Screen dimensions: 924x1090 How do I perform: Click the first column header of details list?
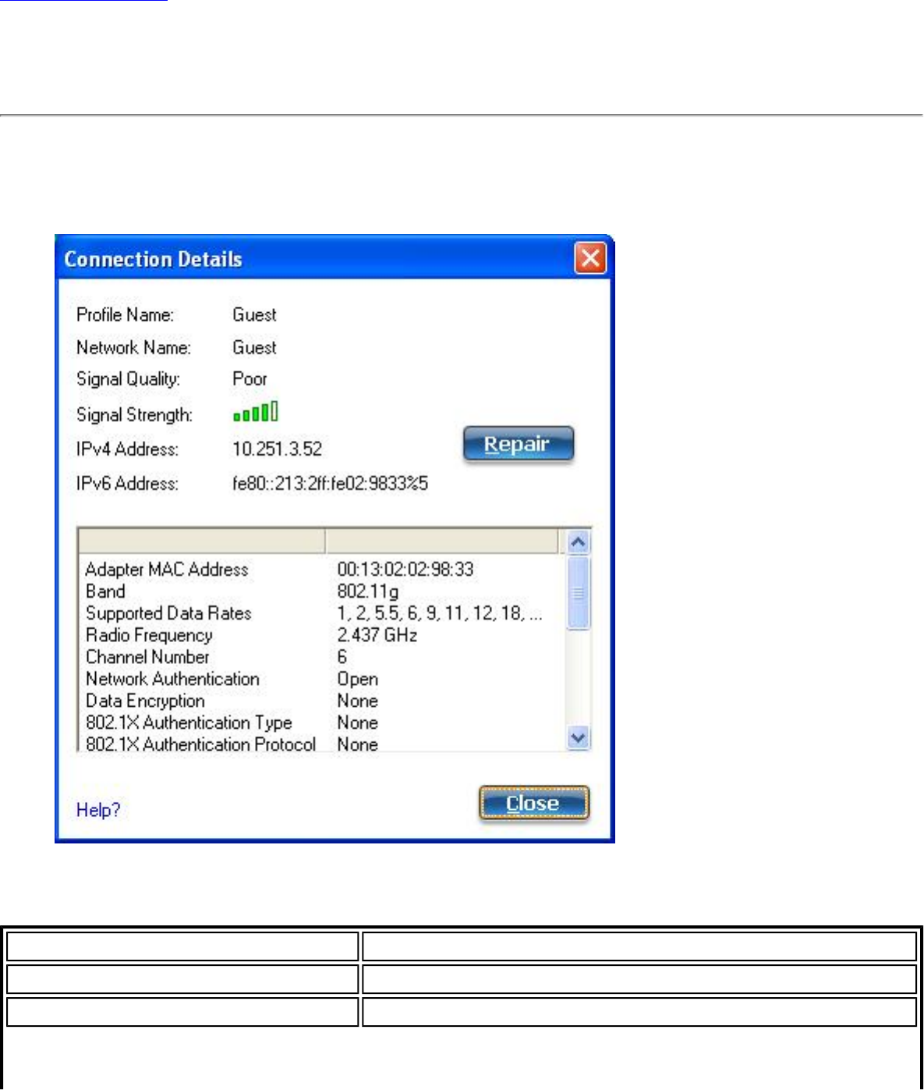[202, 541]
